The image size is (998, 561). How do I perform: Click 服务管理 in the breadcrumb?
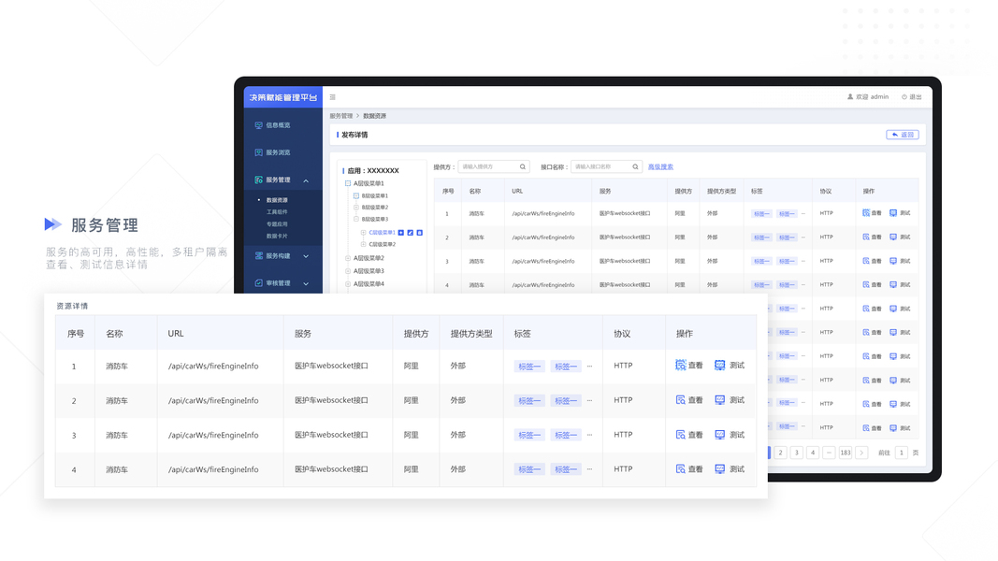341,116
